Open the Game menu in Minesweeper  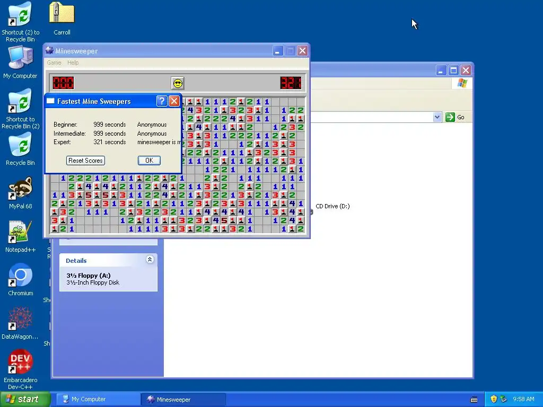coord(54,63)
